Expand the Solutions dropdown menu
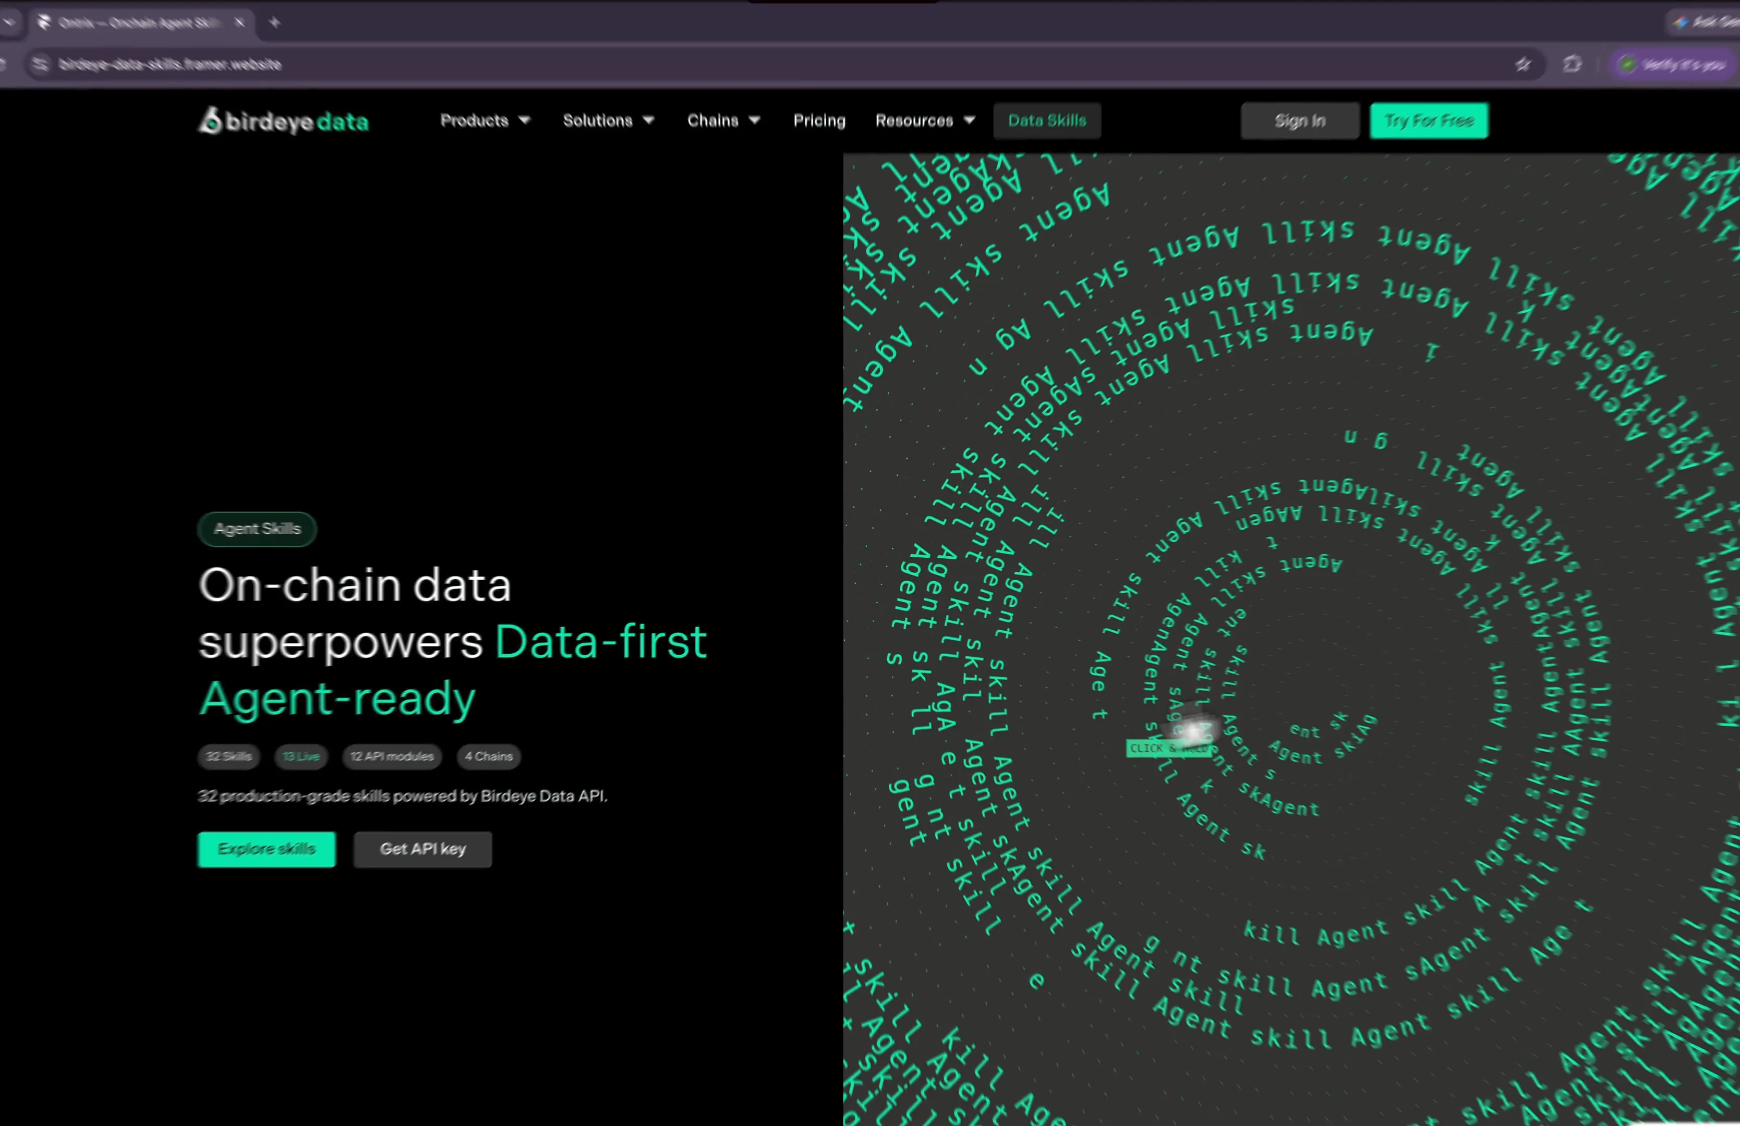Image resolution: width=1740 pixels, height=1126 pixels. (608, 120)
